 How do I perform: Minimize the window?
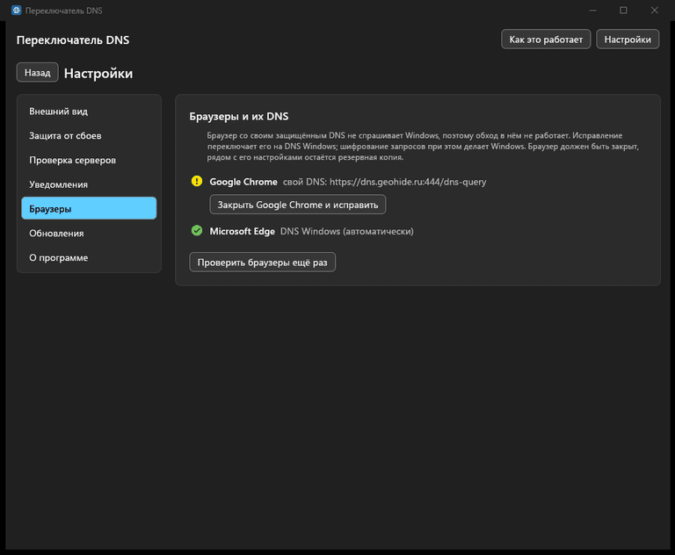coord(592,11)
